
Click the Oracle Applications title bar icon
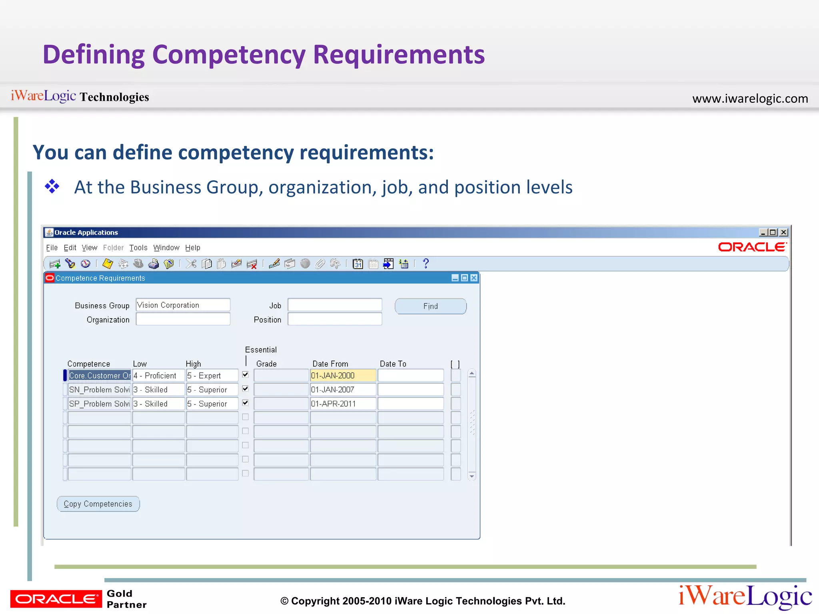49,232
